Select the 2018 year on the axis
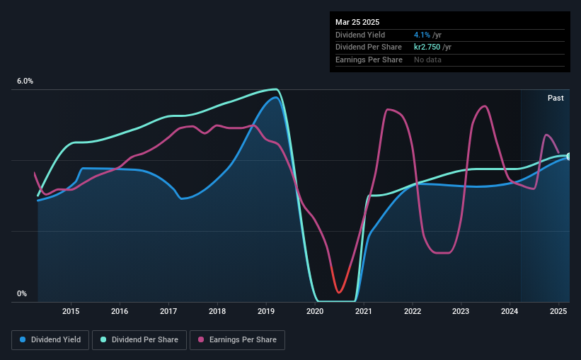The height and width of the screenshot is (360, 581). coord(217,311)
